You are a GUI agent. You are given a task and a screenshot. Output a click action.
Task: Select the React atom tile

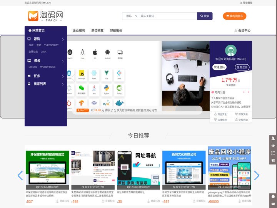click(94, 74)
